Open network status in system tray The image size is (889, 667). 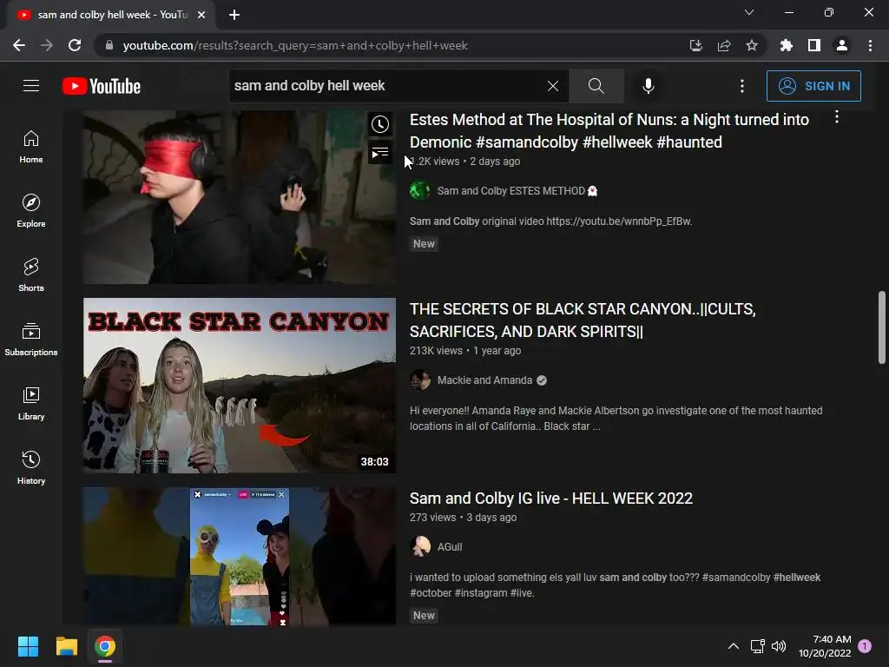pos(757,646)
